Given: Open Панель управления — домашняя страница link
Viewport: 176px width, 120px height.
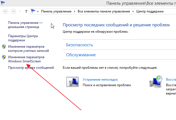Looking at the screenshot, I should click(x=25, y=25).
